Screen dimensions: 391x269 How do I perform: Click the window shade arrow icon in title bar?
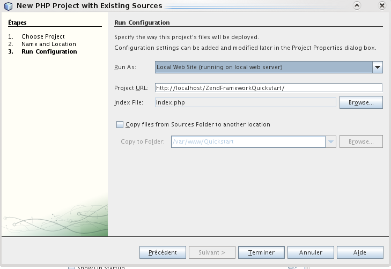tap(357, 6)
